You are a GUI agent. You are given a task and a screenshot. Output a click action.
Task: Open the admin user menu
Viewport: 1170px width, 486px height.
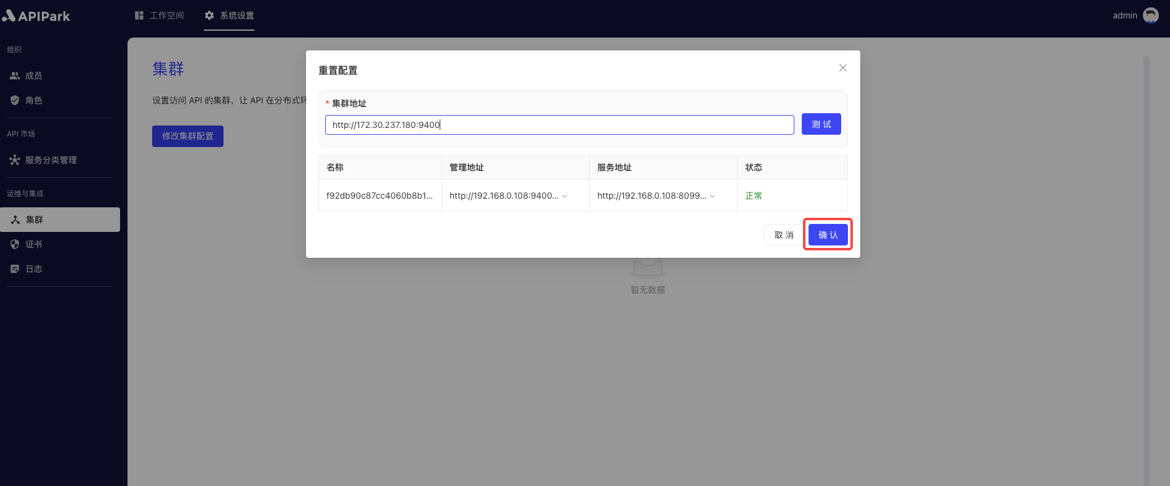pyautogui.click(x=1136, y=15)
